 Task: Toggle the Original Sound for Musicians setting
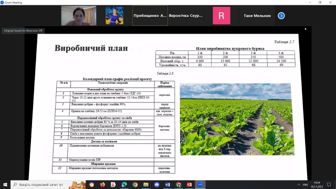coord(23,30)
